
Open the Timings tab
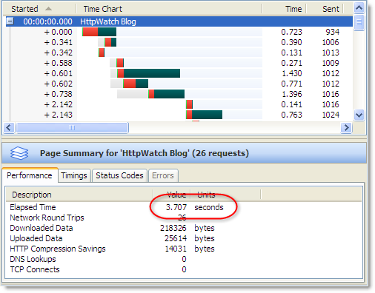pyautogui.click(x=74, y=175)
